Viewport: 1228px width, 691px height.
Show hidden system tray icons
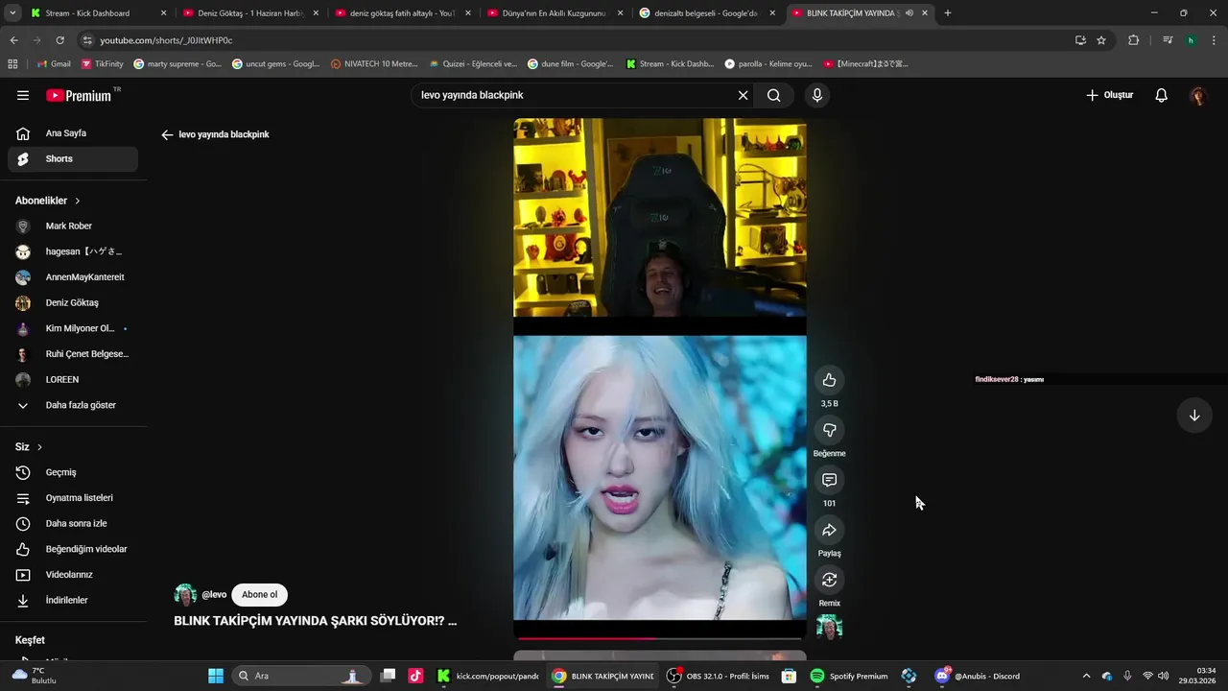click(x=1086, y=676)
